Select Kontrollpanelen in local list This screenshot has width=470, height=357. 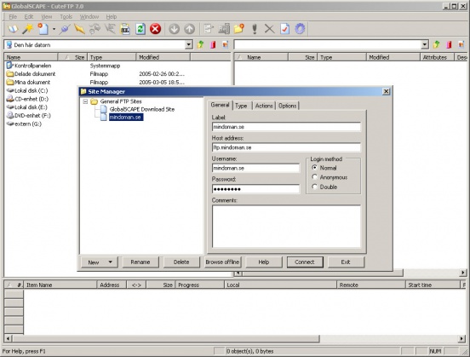click(33, 66)
